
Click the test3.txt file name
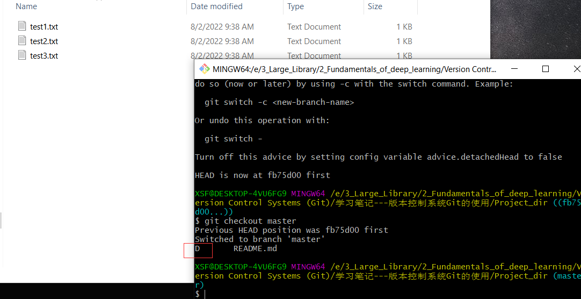point(44,55)
